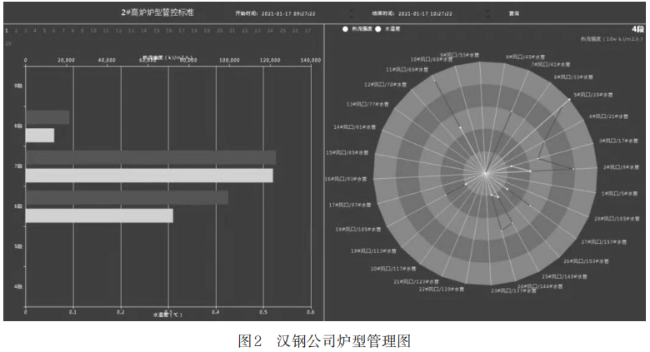The image size is (650, 352).
Task: Select page number 1 in pagination
Action: pyautogui.click(x=7, y=31)
